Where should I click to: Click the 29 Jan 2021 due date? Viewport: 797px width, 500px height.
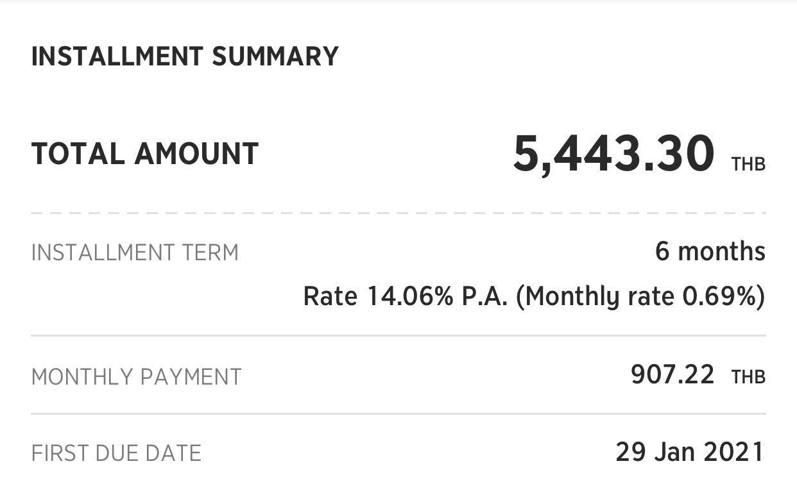click(690, 453)
